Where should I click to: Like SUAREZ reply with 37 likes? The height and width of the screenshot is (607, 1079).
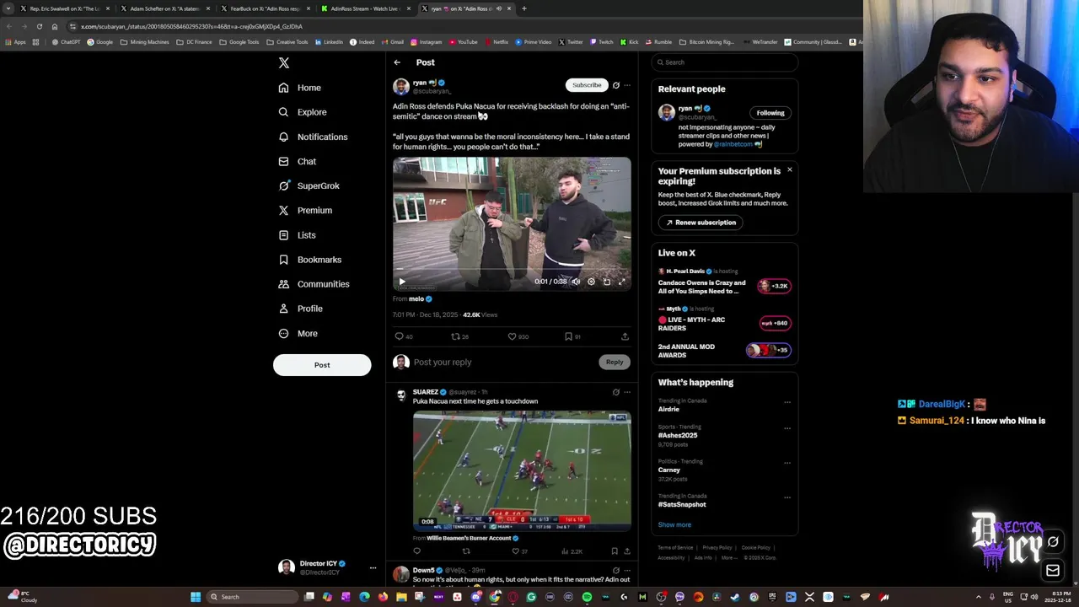(520, 551)
